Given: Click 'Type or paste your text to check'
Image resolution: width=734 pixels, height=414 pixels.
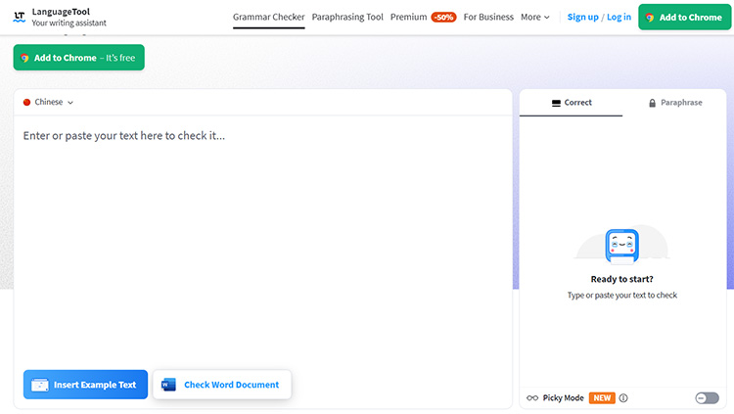Looking at the screenshot, I should click(x=622, y=295).
